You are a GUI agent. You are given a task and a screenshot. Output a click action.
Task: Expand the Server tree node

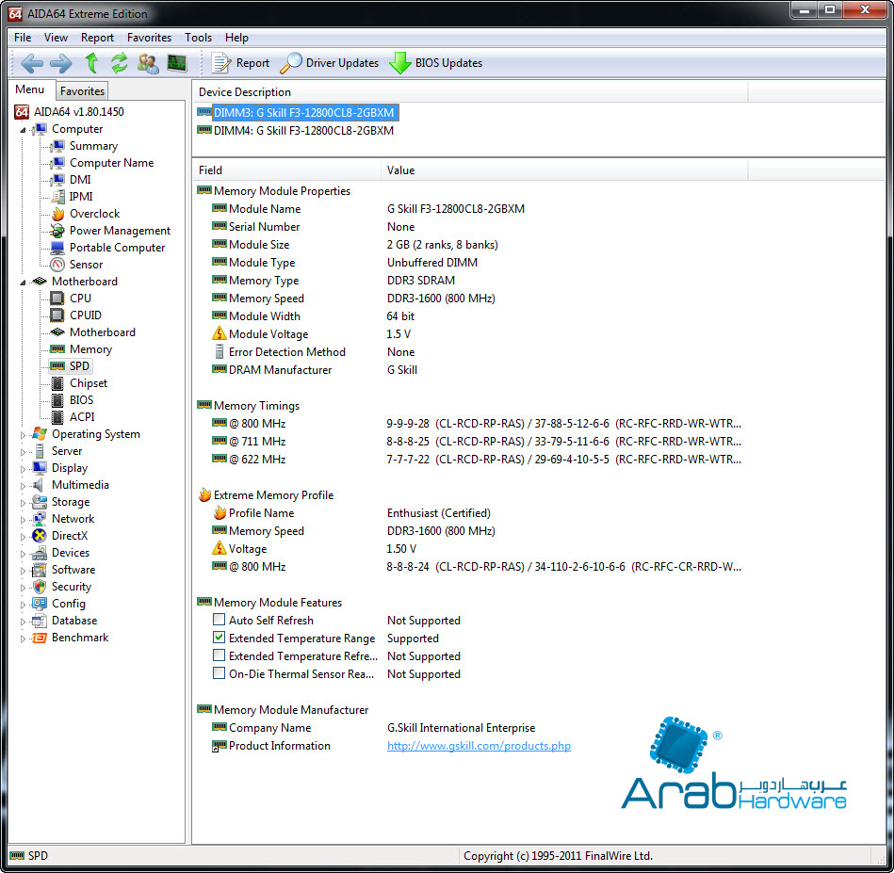click(x=23, y=452)
